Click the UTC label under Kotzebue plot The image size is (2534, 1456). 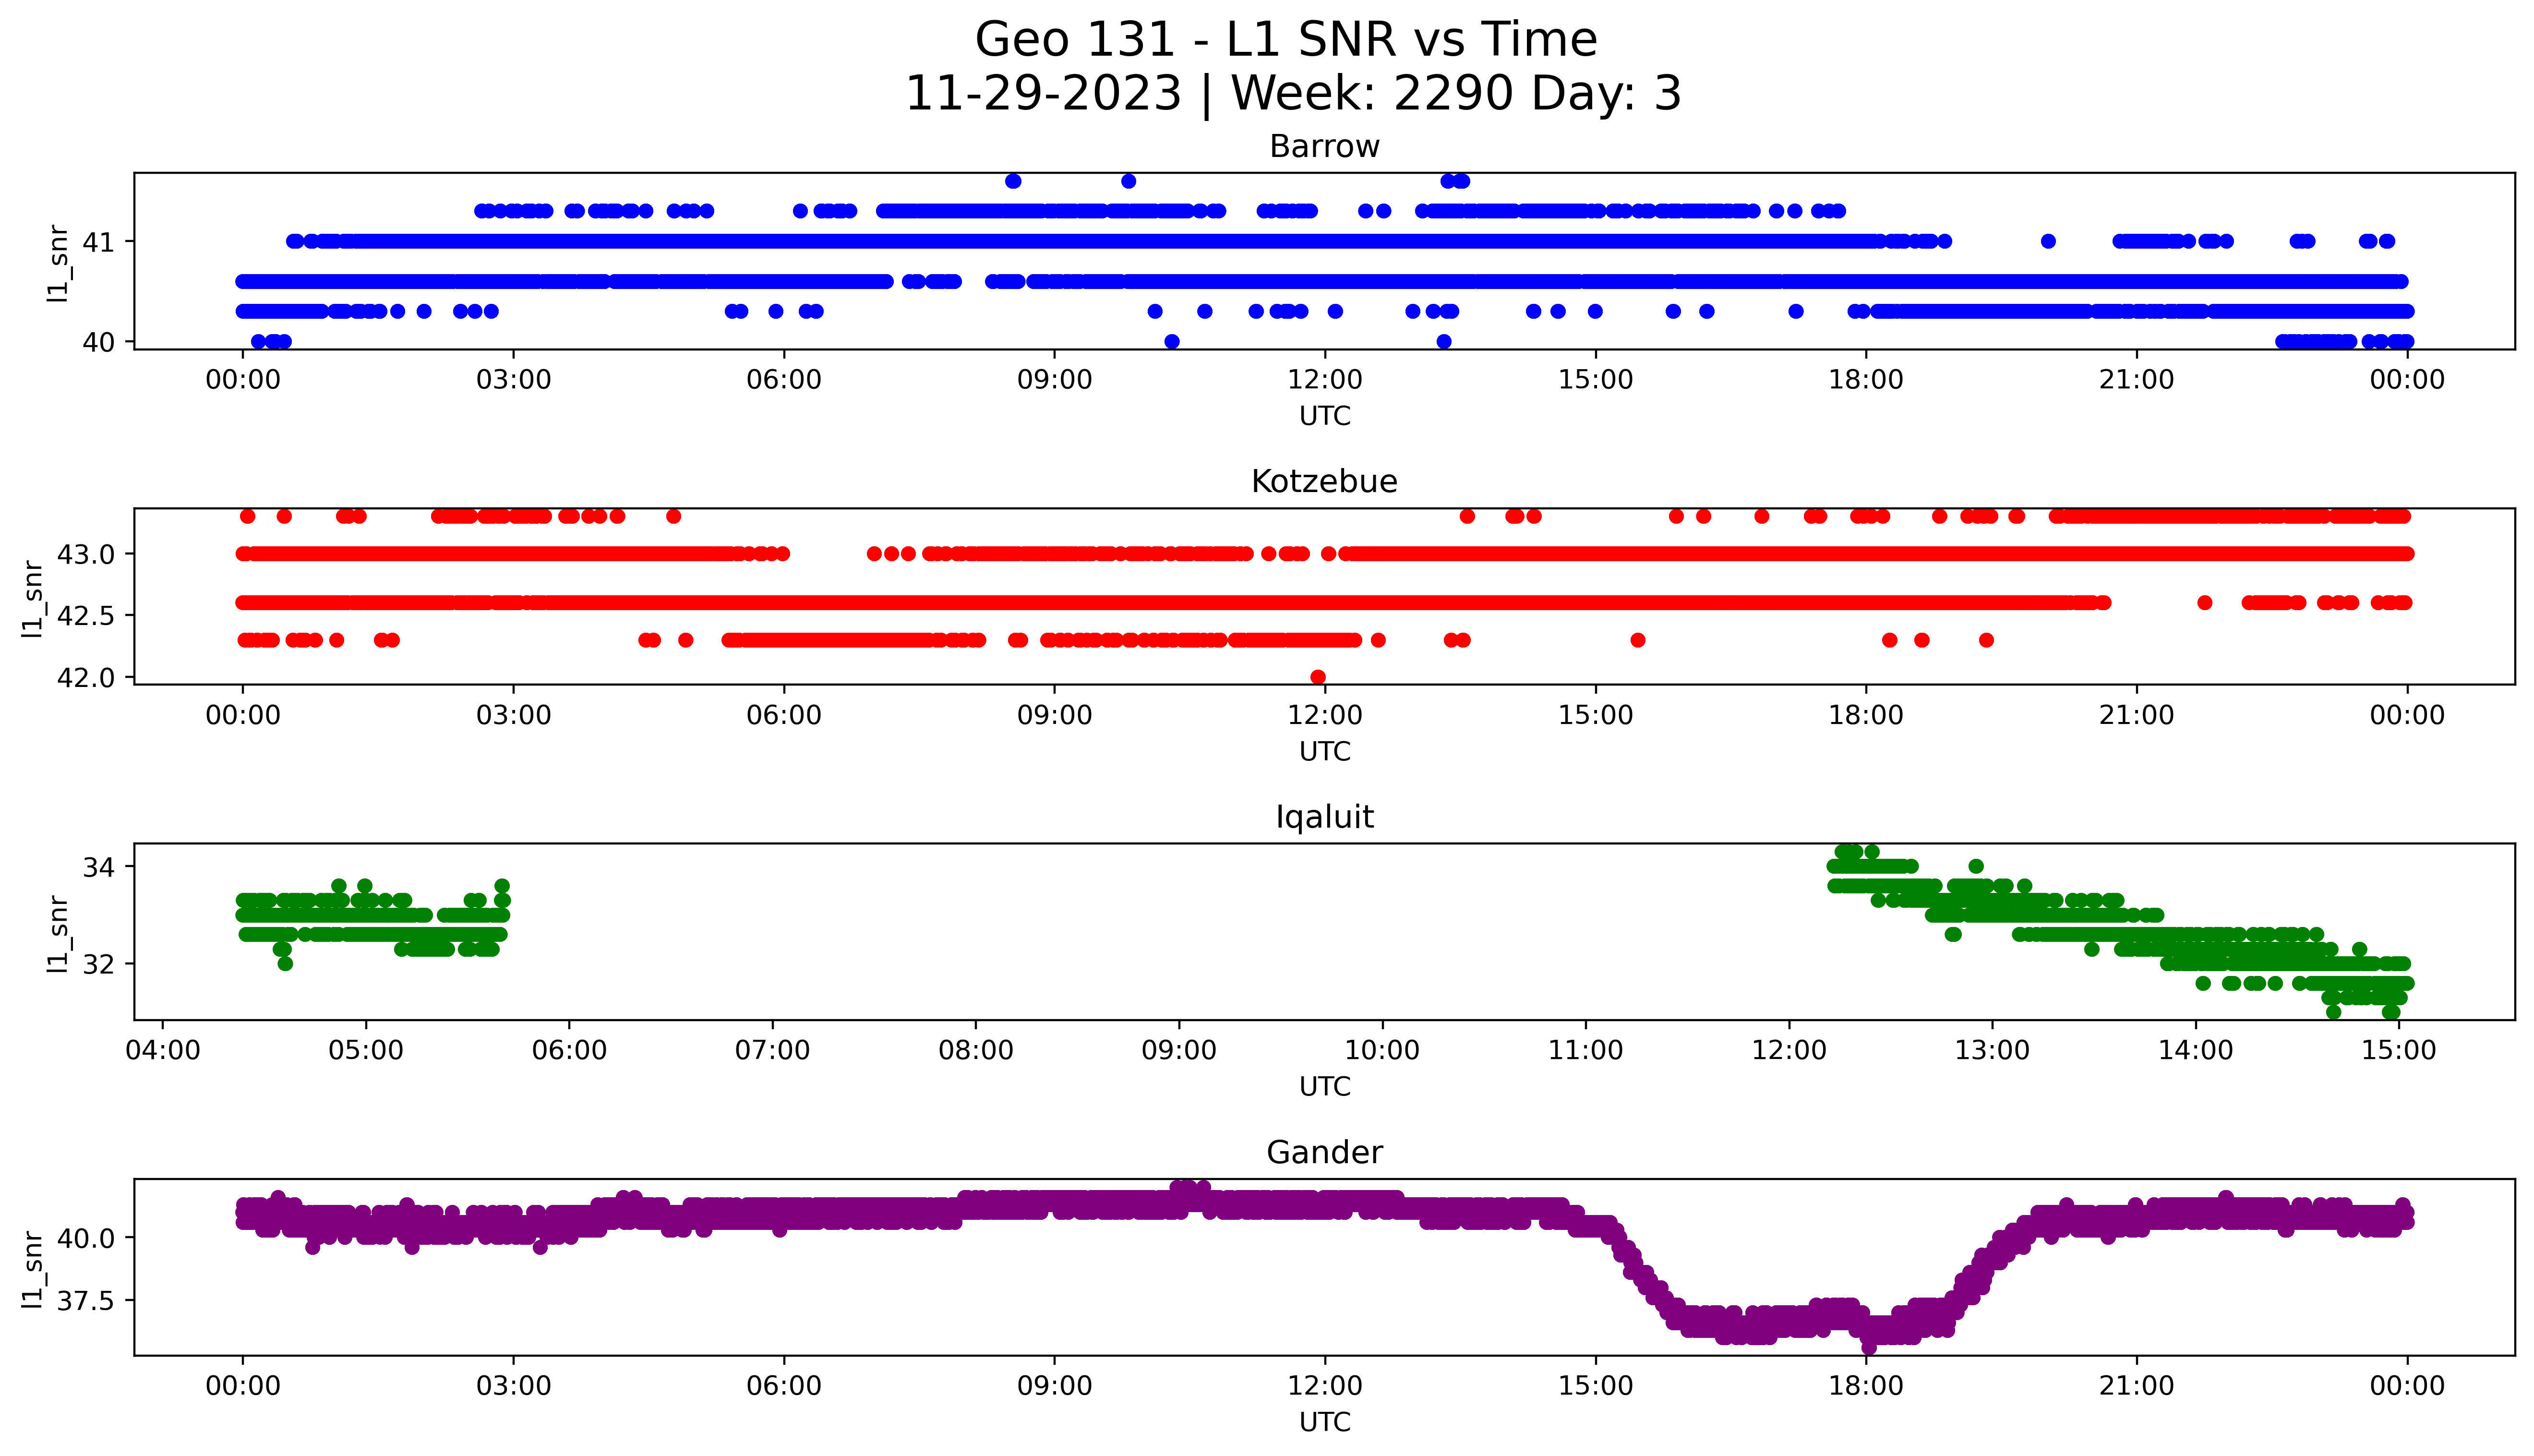tap(1324, 751)
